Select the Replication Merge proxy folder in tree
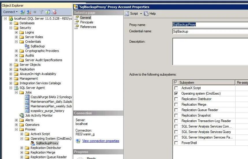 click(x=43, y=152)
